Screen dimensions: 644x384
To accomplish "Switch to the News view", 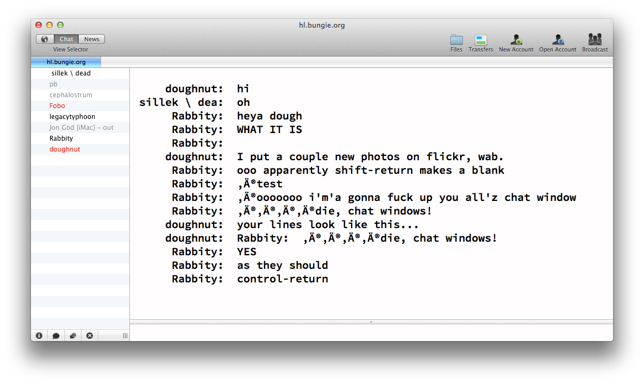I will [92, 39].
